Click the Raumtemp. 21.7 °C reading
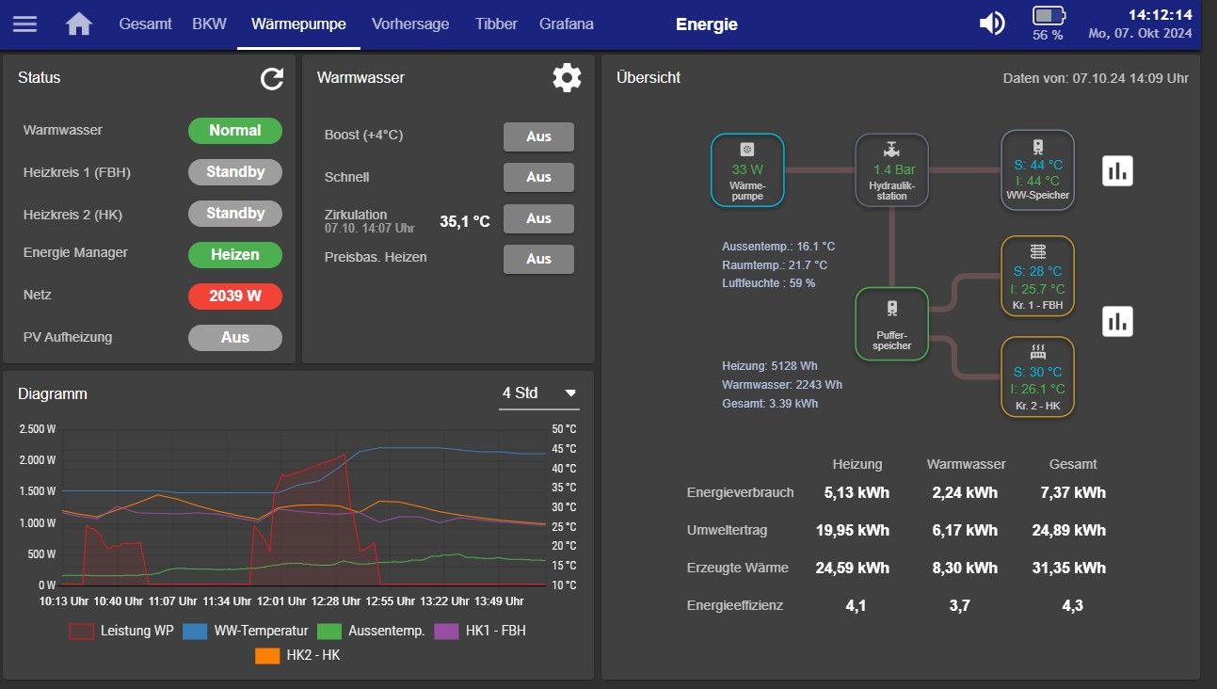1217x689 pixels. click(775, 265)
